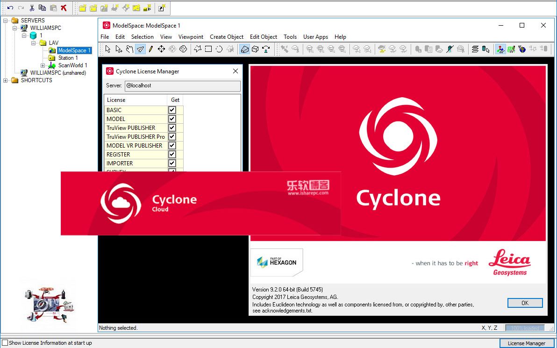The height and width of the screenshot is (348, 557).
Task: Select the yellow pencil Draw tool
Action: 150,49
